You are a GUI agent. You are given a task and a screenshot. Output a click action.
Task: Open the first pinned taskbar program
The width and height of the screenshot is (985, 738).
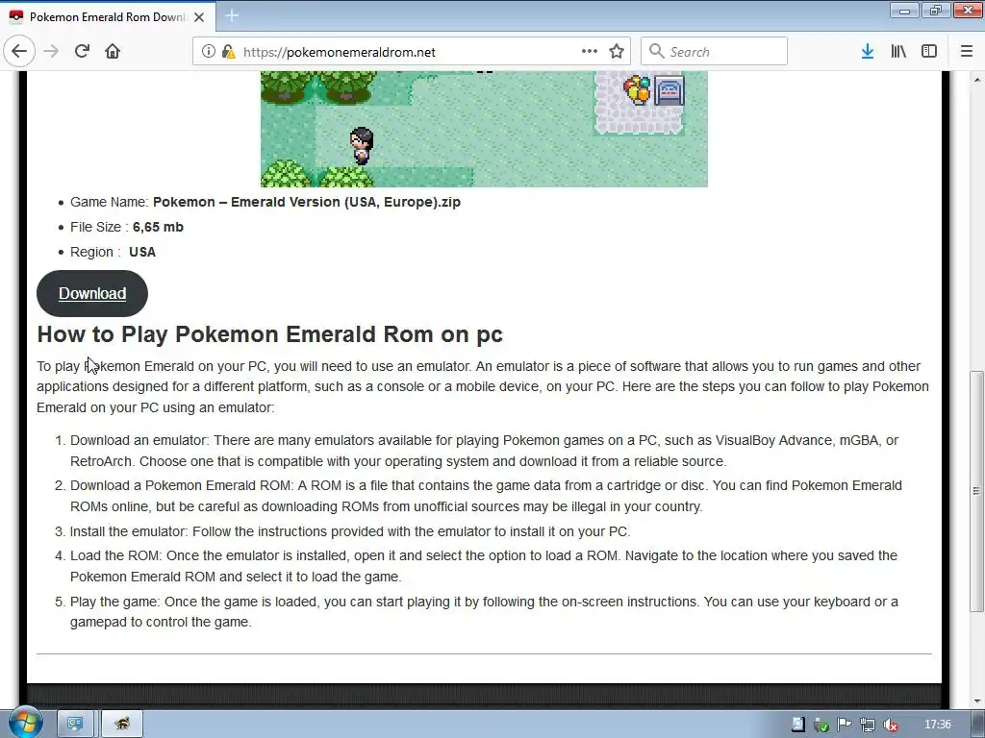point(75,725)
